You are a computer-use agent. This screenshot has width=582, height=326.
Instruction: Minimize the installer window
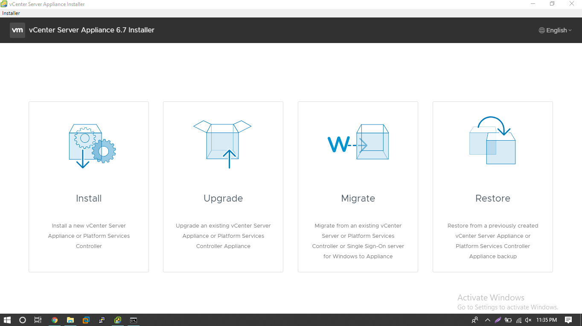(x=533, y=4)
